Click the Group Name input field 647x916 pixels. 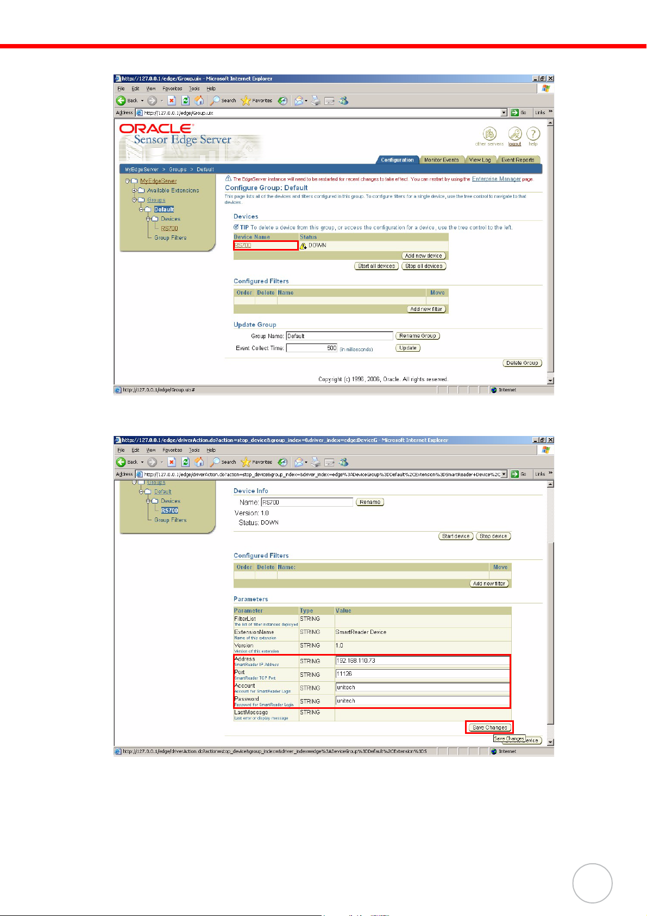(340, 336)
